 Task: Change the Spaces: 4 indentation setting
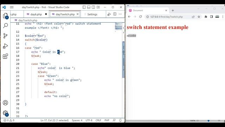(x=77, y=120)
